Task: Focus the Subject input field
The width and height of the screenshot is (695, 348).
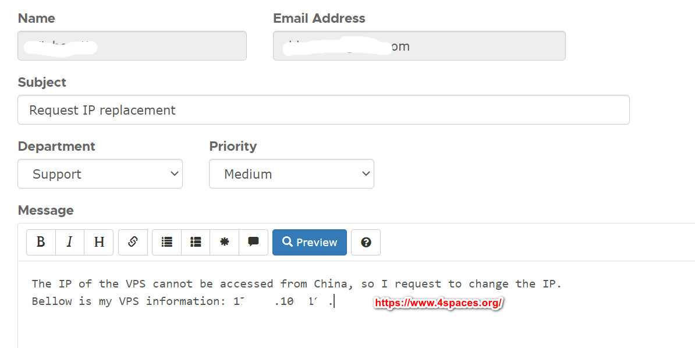Action: coord(323,109)
